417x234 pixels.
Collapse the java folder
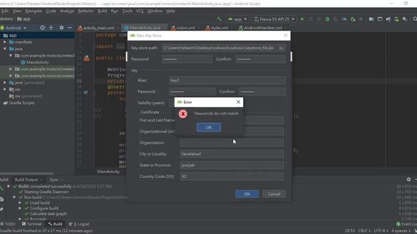5,49
